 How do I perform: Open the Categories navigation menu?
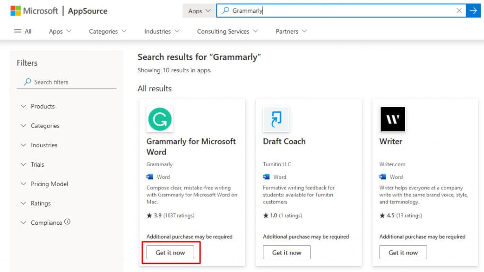click(108, 31)
